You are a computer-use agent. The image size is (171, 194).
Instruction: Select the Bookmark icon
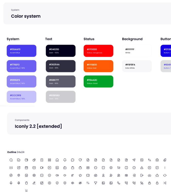click(42, 160)
